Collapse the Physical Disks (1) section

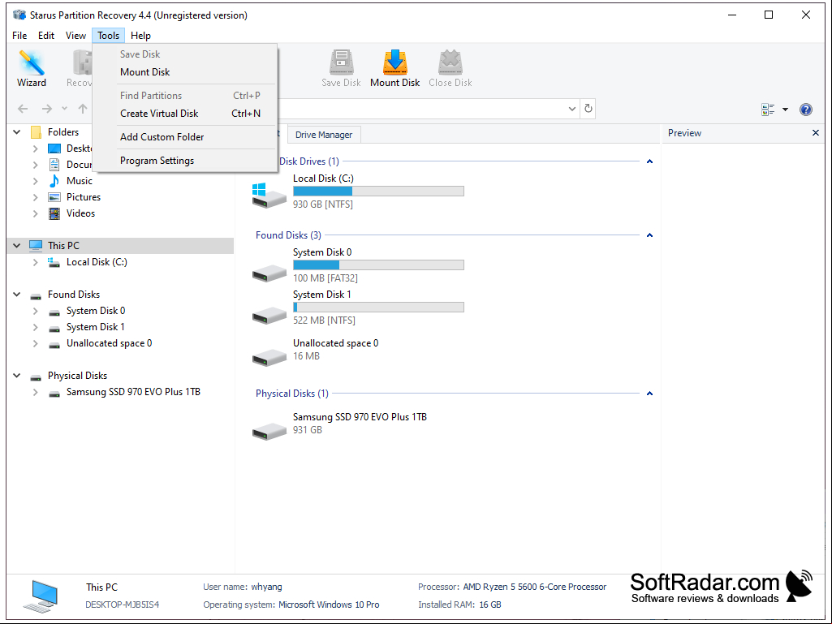(x=649, y=394)
